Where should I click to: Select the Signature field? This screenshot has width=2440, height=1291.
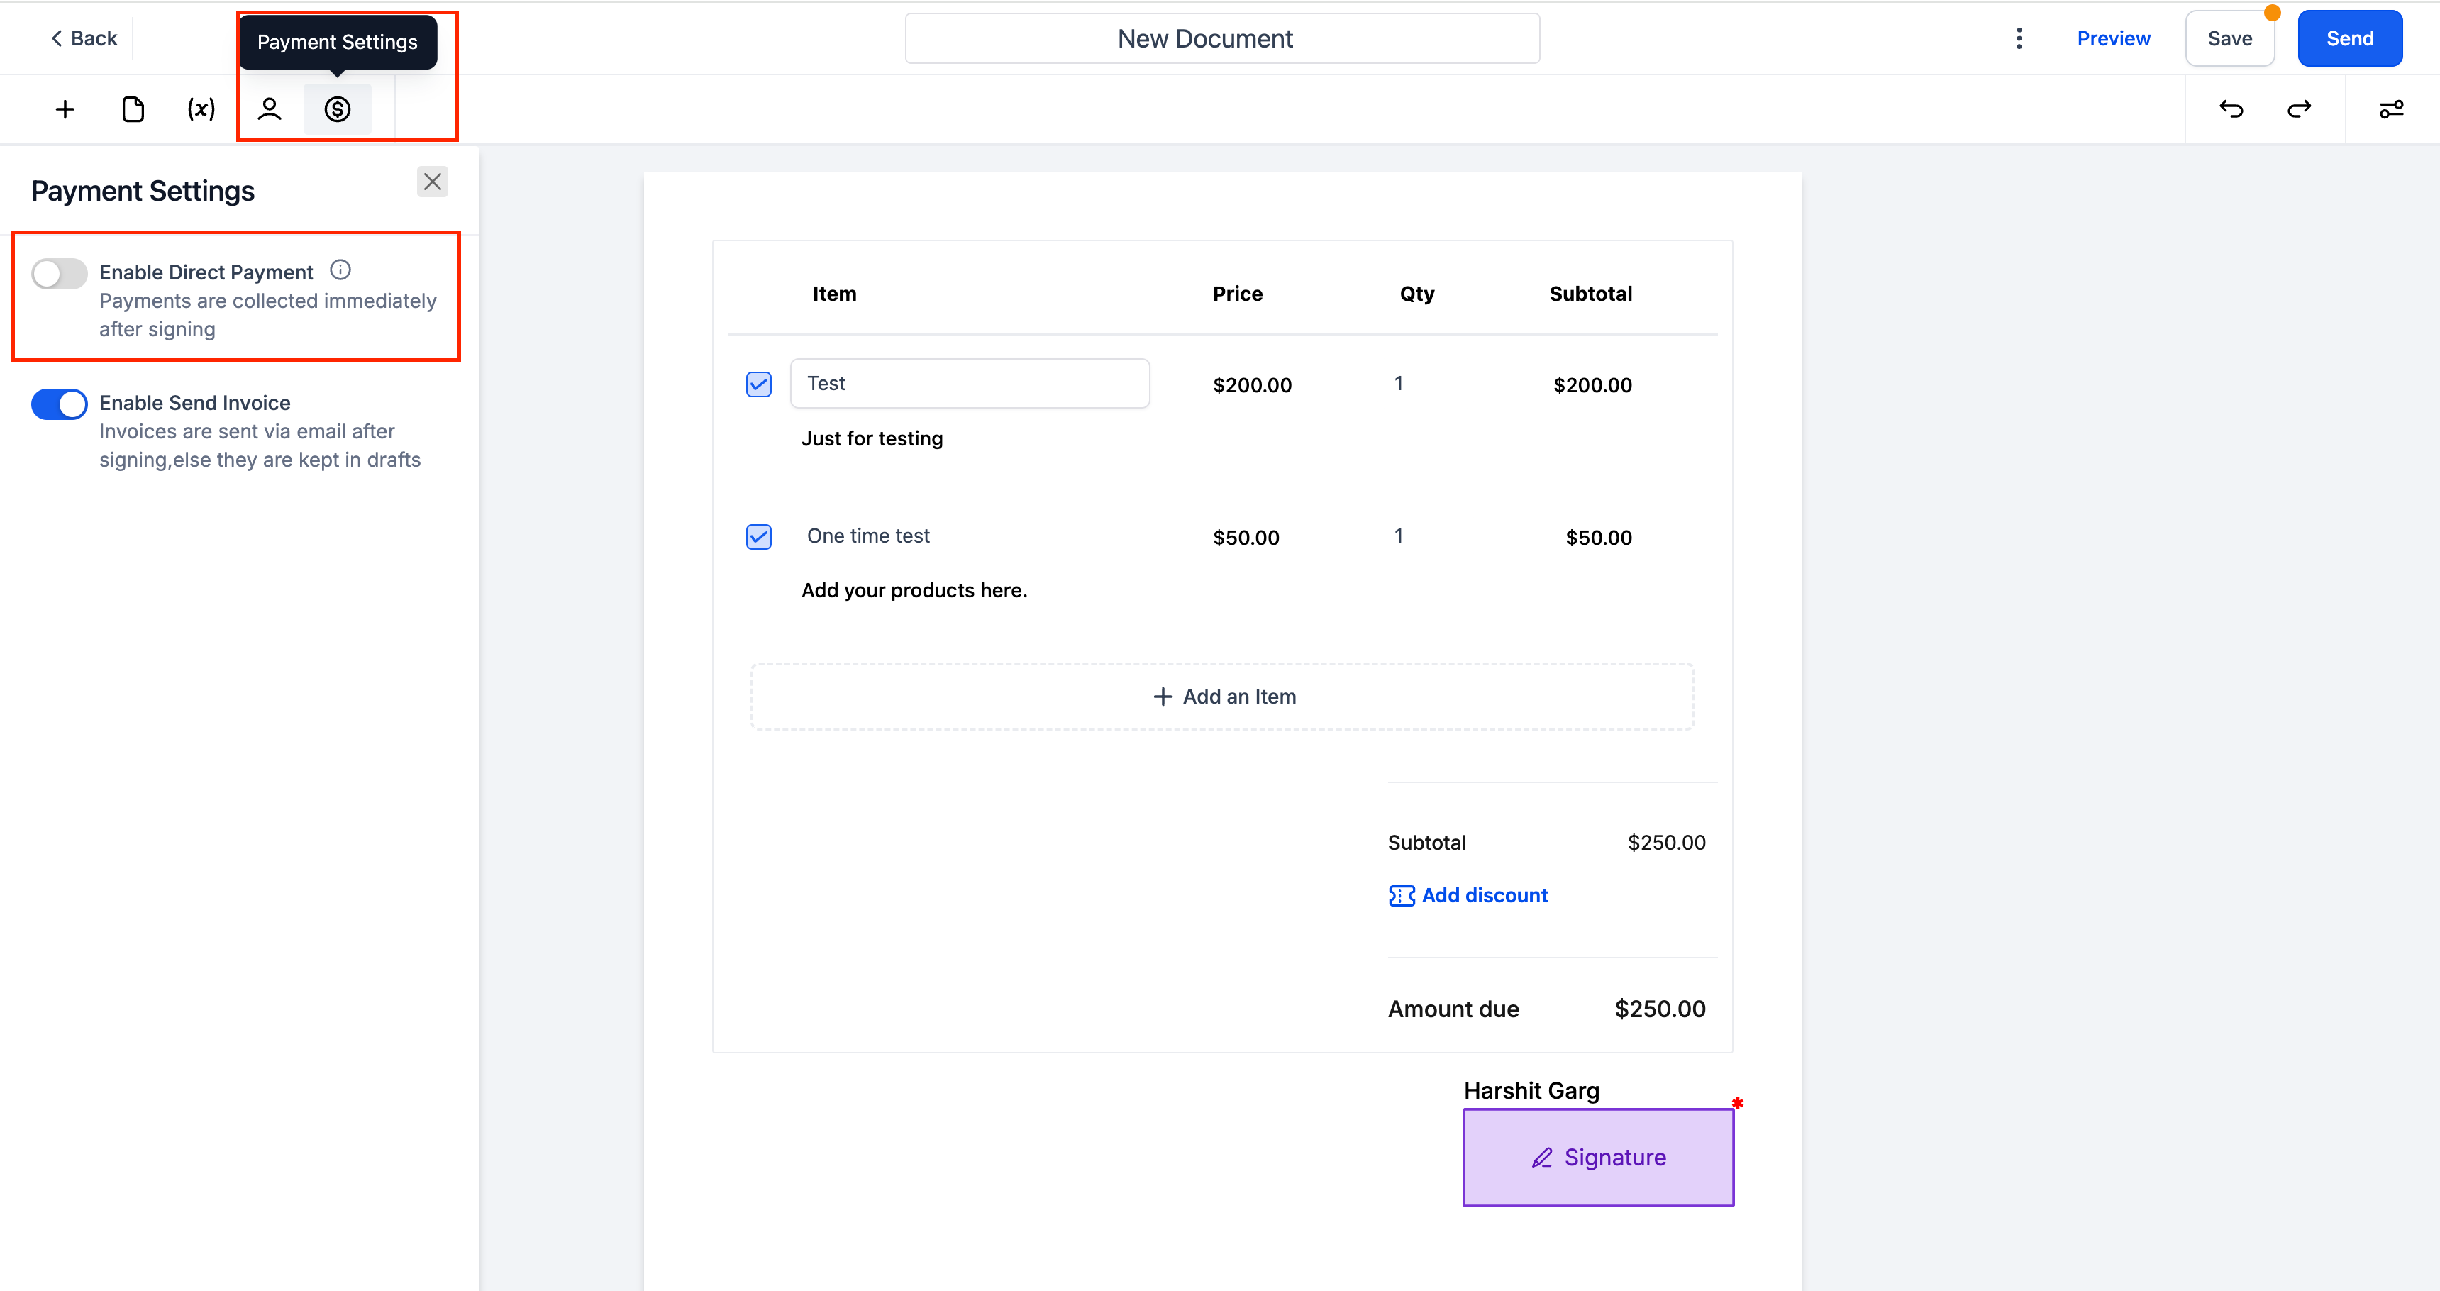click(x=1597, y=1157)
